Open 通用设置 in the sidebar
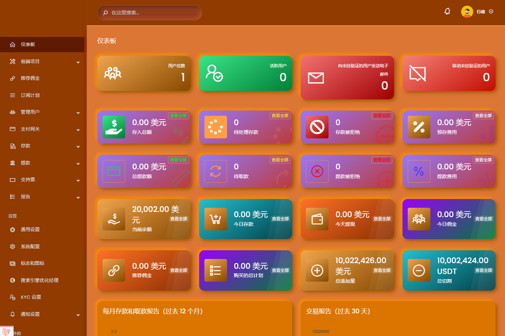Image resolution: width=505 pixels, height=336 pixels. pyautogui.click(x=42, y=229)
